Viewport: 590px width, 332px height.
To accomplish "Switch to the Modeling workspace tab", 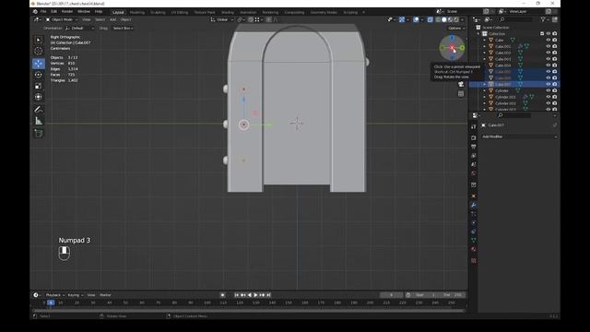I will coord(137,12).
